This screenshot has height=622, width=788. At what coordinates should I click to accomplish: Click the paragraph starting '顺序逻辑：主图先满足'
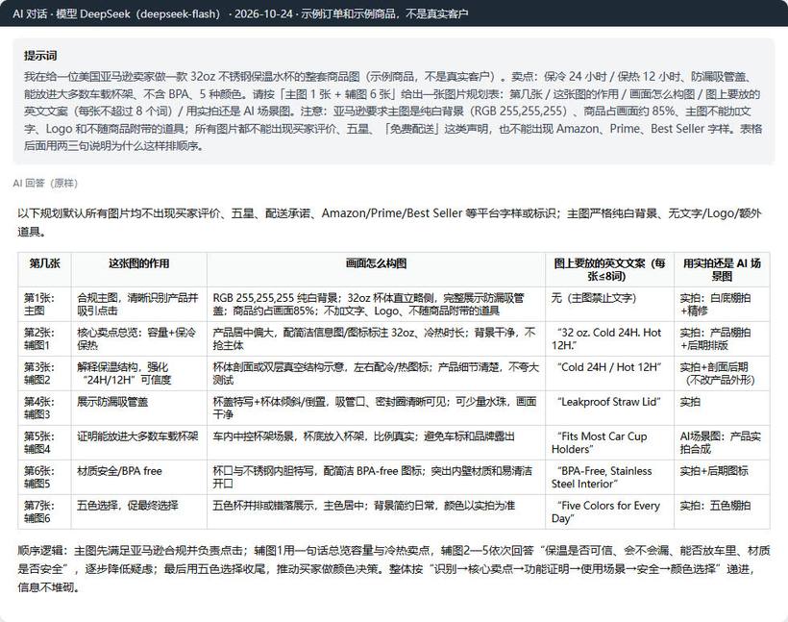click(x=393, y=569)
